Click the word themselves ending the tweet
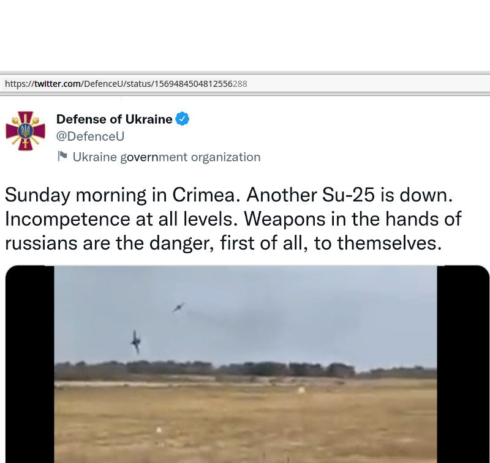 click(390, 243)
